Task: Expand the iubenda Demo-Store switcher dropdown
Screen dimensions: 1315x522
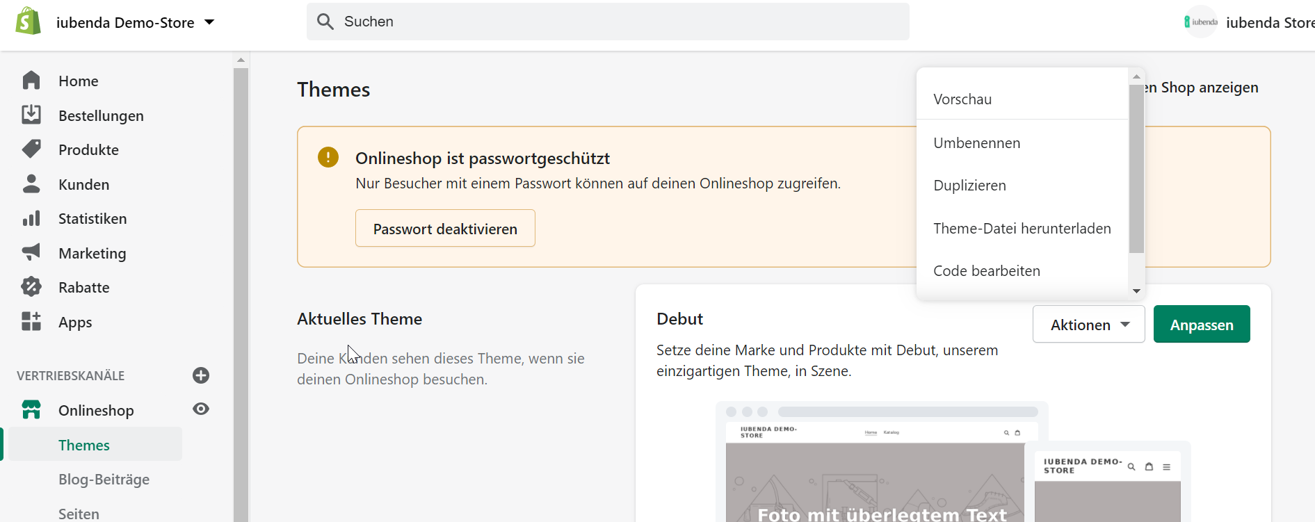Action: 209,22
